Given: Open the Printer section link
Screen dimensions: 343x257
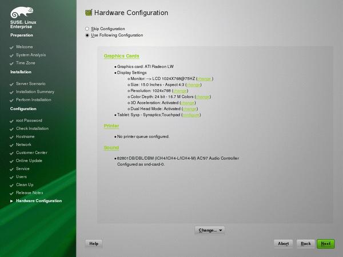Looking at the screenshot, I should (x=111, y=126).
